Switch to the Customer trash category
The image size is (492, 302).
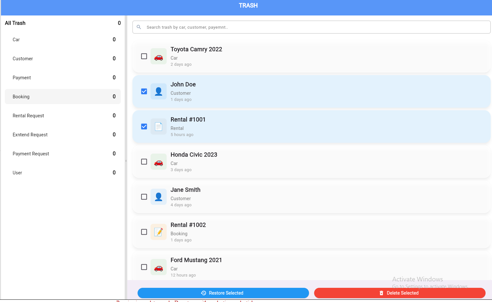pos(63,59)
